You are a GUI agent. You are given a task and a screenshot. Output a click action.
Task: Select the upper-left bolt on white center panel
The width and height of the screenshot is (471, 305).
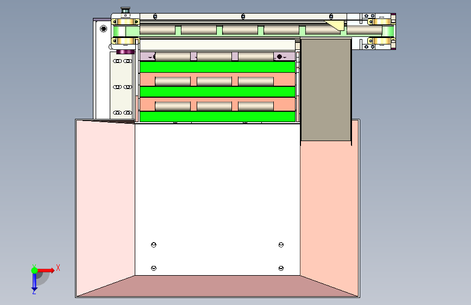click(x=154, y=245)
